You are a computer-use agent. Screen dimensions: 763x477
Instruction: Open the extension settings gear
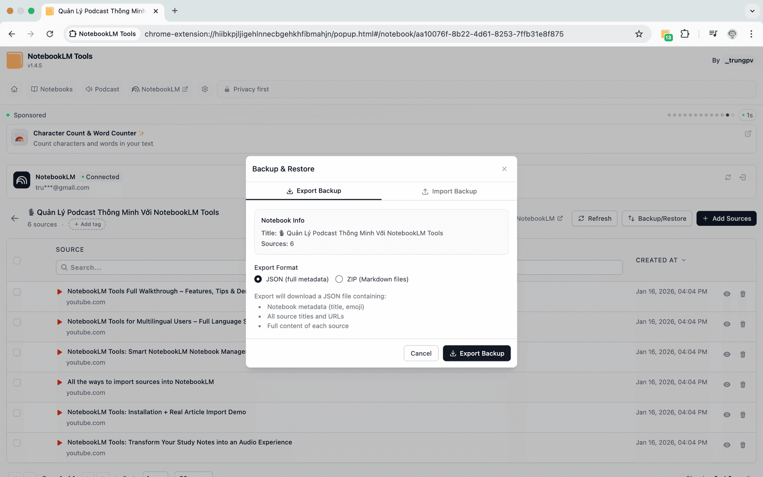(x=205, y=89)
